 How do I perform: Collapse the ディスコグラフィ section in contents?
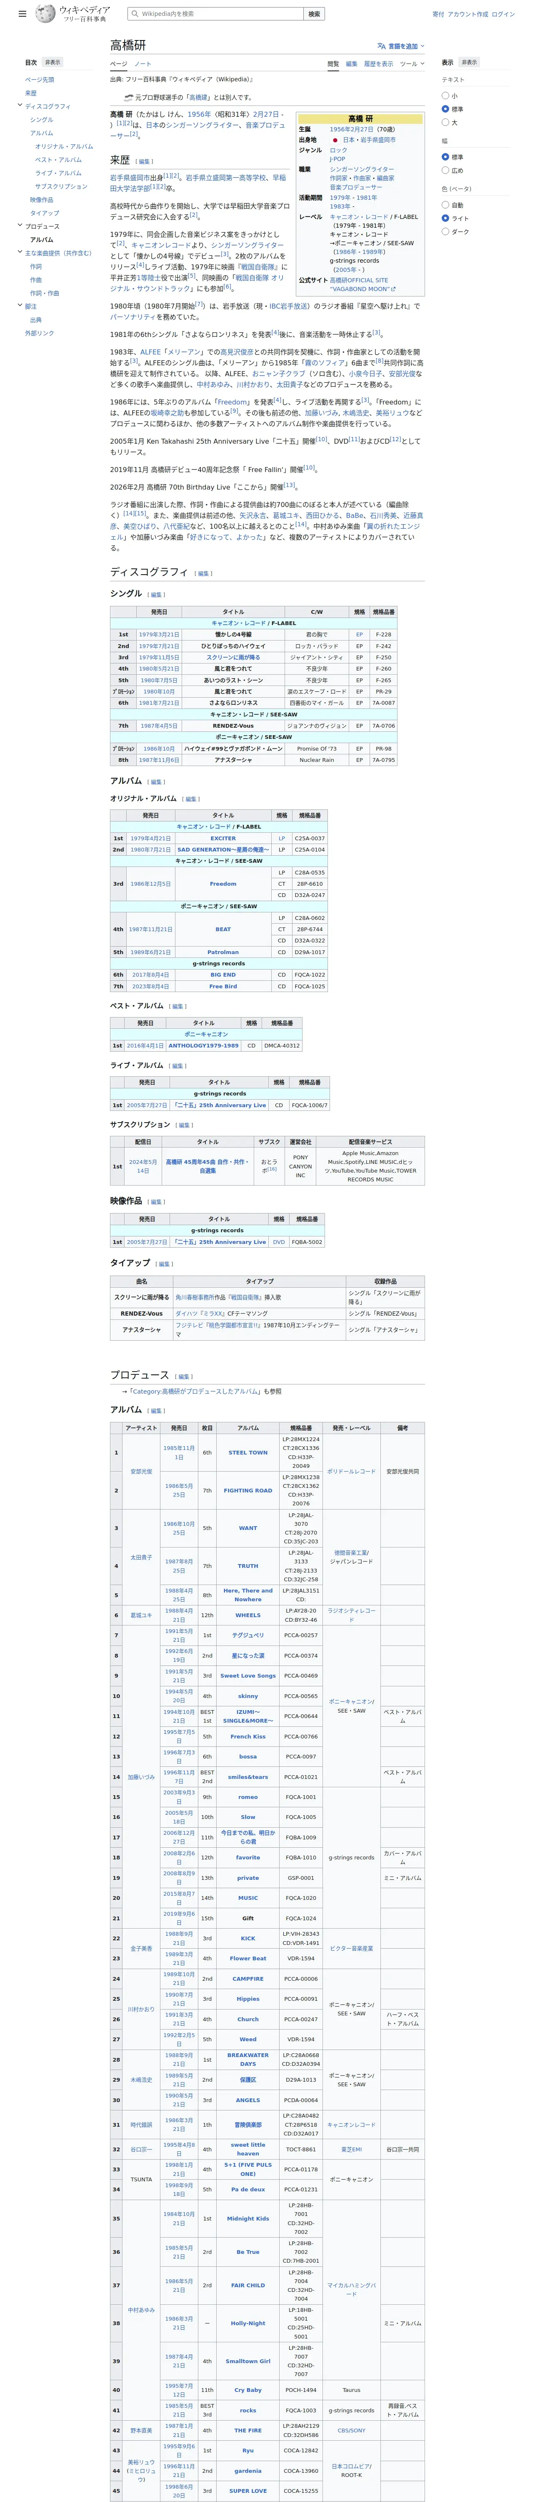[20, 106]
